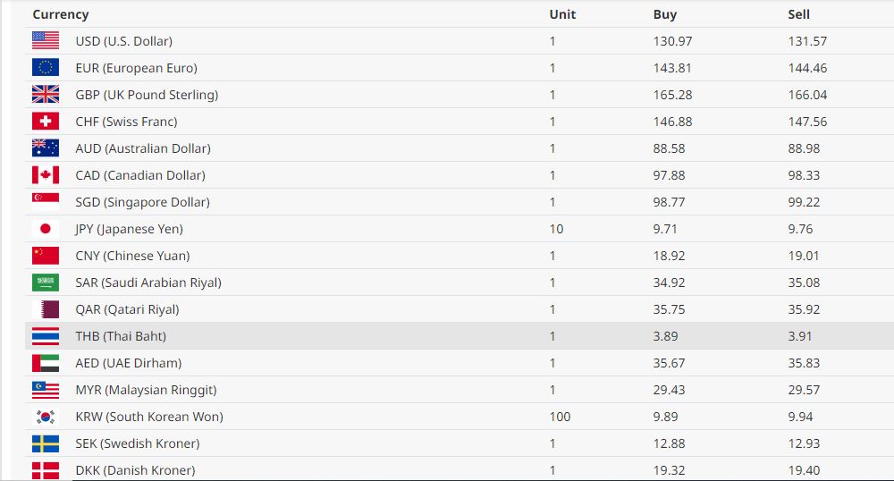Click the Australian flag icon
894x481 pixels.
46,148
